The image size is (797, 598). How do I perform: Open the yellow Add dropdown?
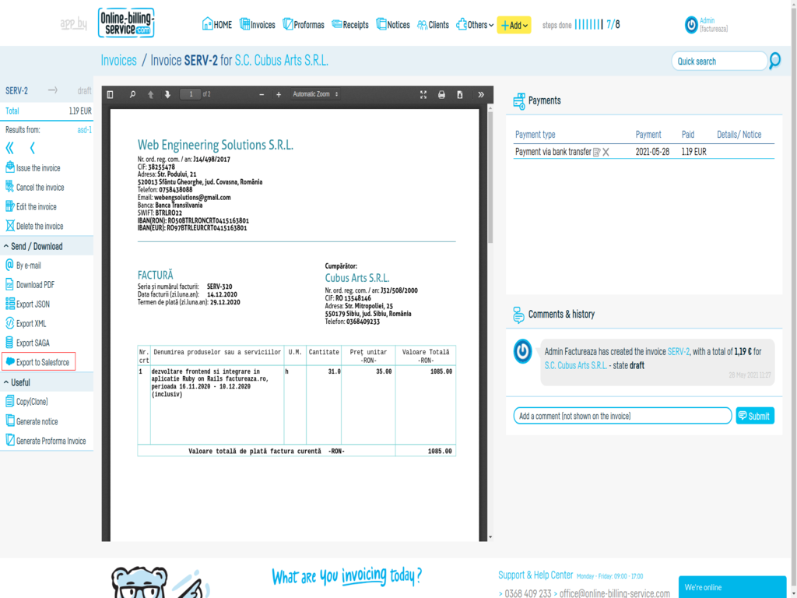coord(514,25)
